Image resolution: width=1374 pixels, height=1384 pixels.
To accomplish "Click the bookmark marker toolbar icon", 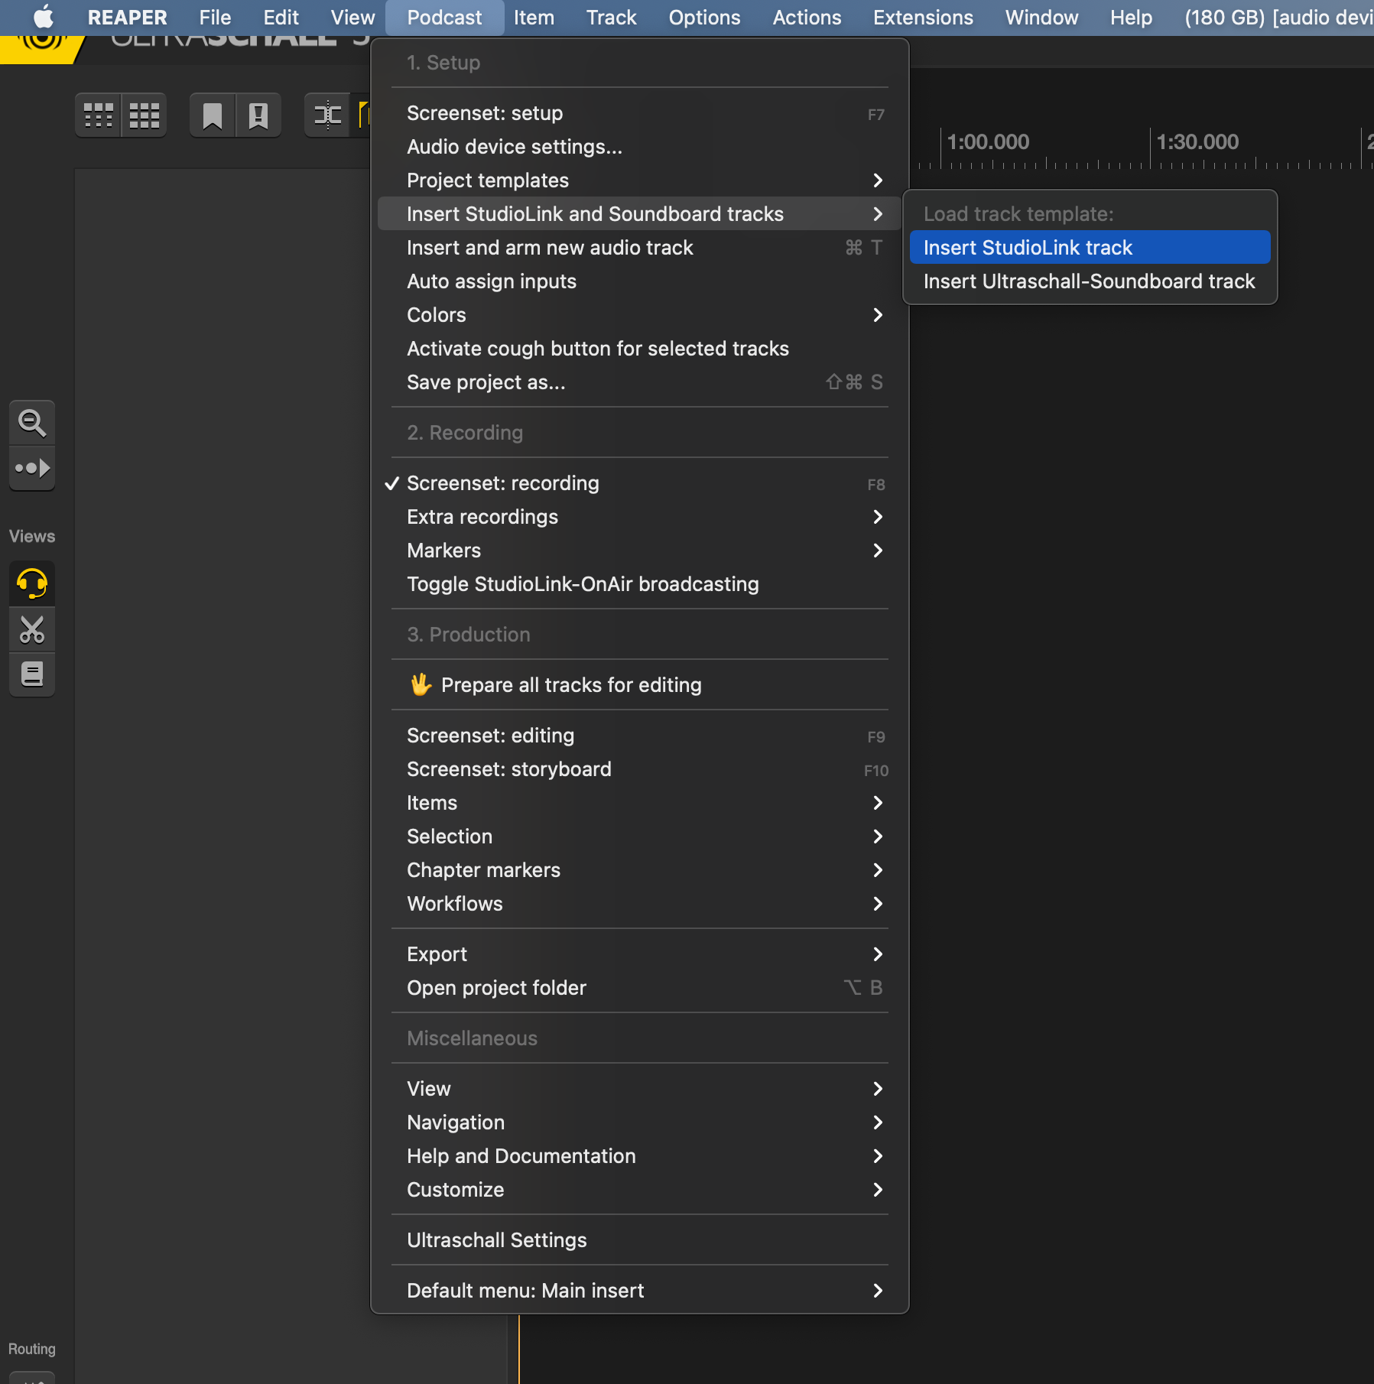I will (213, 115).
